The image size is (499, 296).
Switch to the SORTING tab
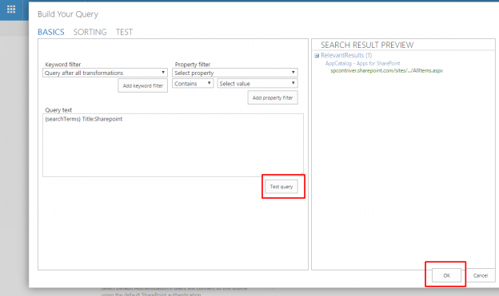tap(90, 32)
